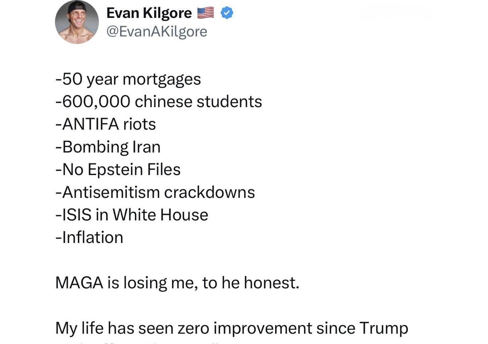Select the "-Bombing Iran" bullet line

coord(108,147)
